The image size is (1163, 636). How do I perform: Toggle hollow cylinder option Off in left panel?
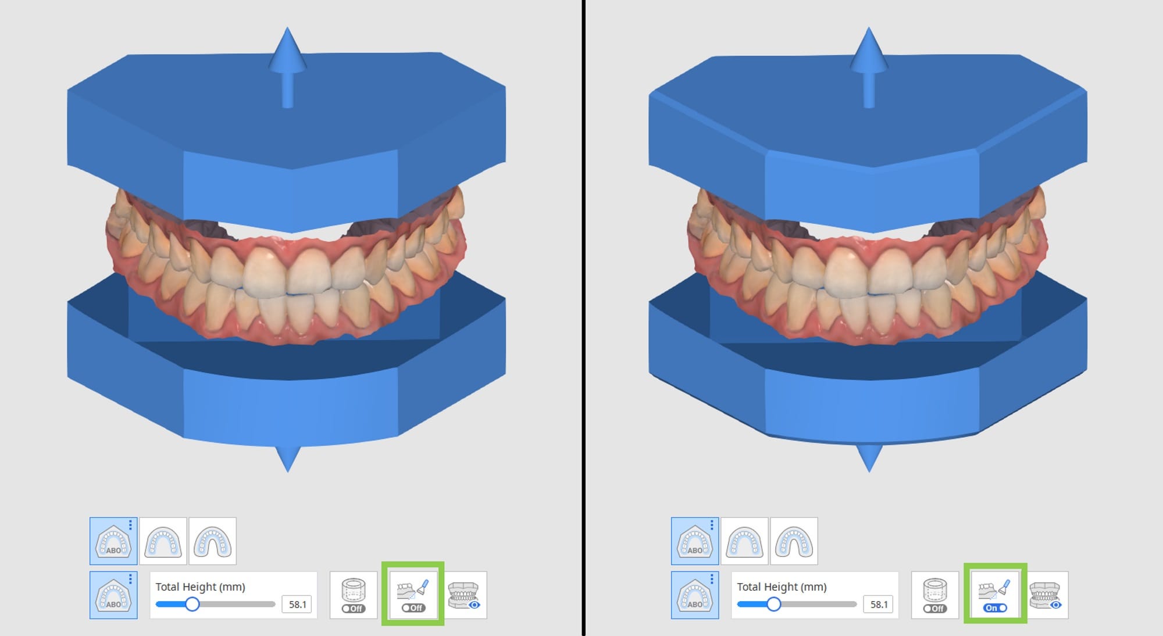pyautogui.click(x=354, y=595)
